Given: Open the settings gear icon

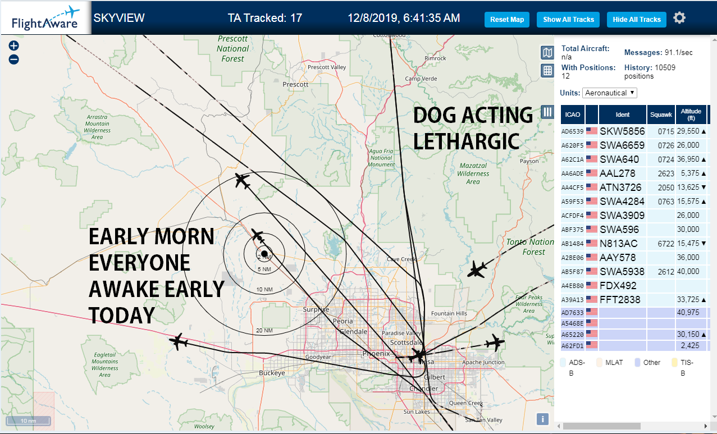Looking at the screenshot, I should point(679,18).
